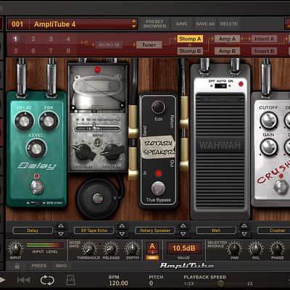Choose previous effect for Rotary Speaker slot

(x=183, y=225)
